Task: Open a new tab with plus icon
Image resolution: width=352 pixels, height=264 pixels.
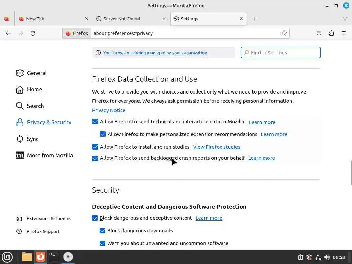Action: click(254, 19)
